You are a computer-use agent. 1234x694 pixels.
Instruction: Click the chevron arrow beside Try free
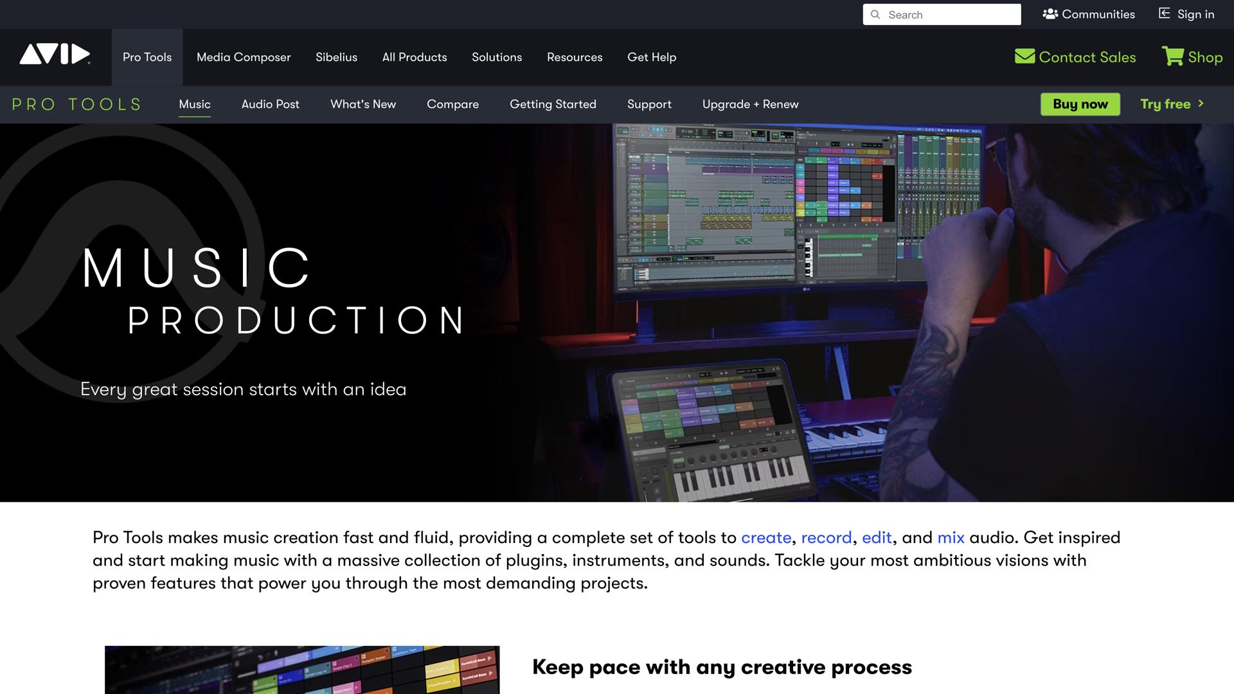pos(1202,104)
